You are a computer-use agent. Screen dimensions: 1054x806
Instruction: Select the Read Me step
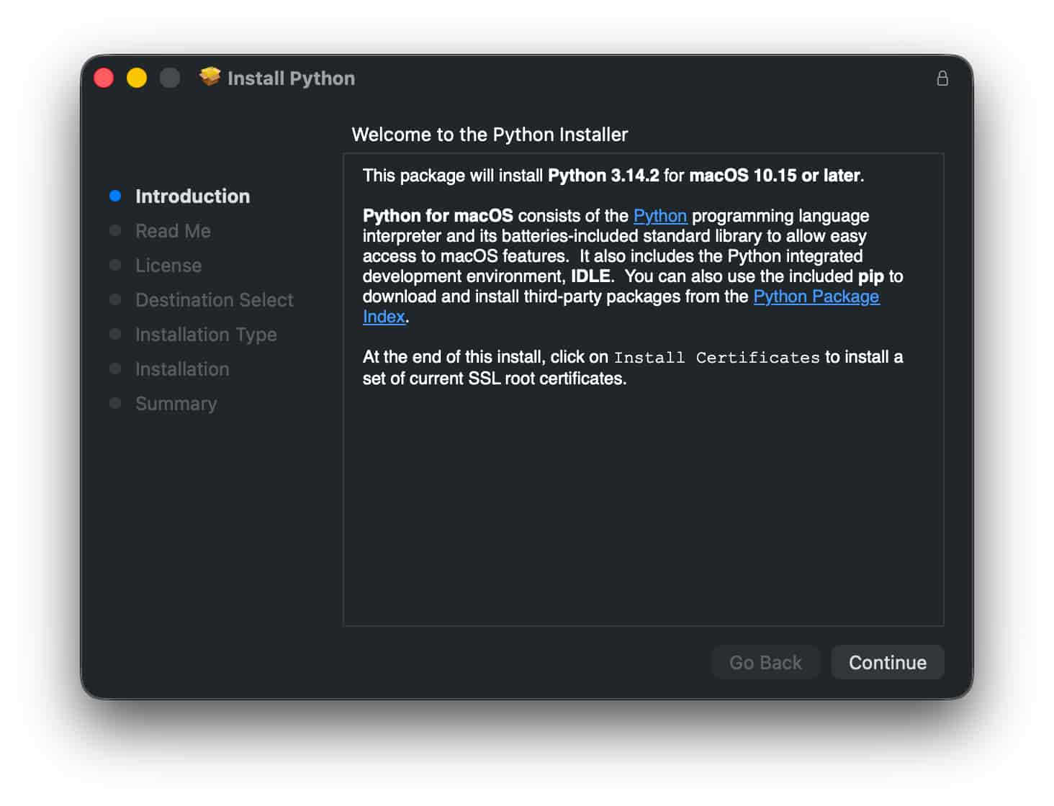(173, 231)
